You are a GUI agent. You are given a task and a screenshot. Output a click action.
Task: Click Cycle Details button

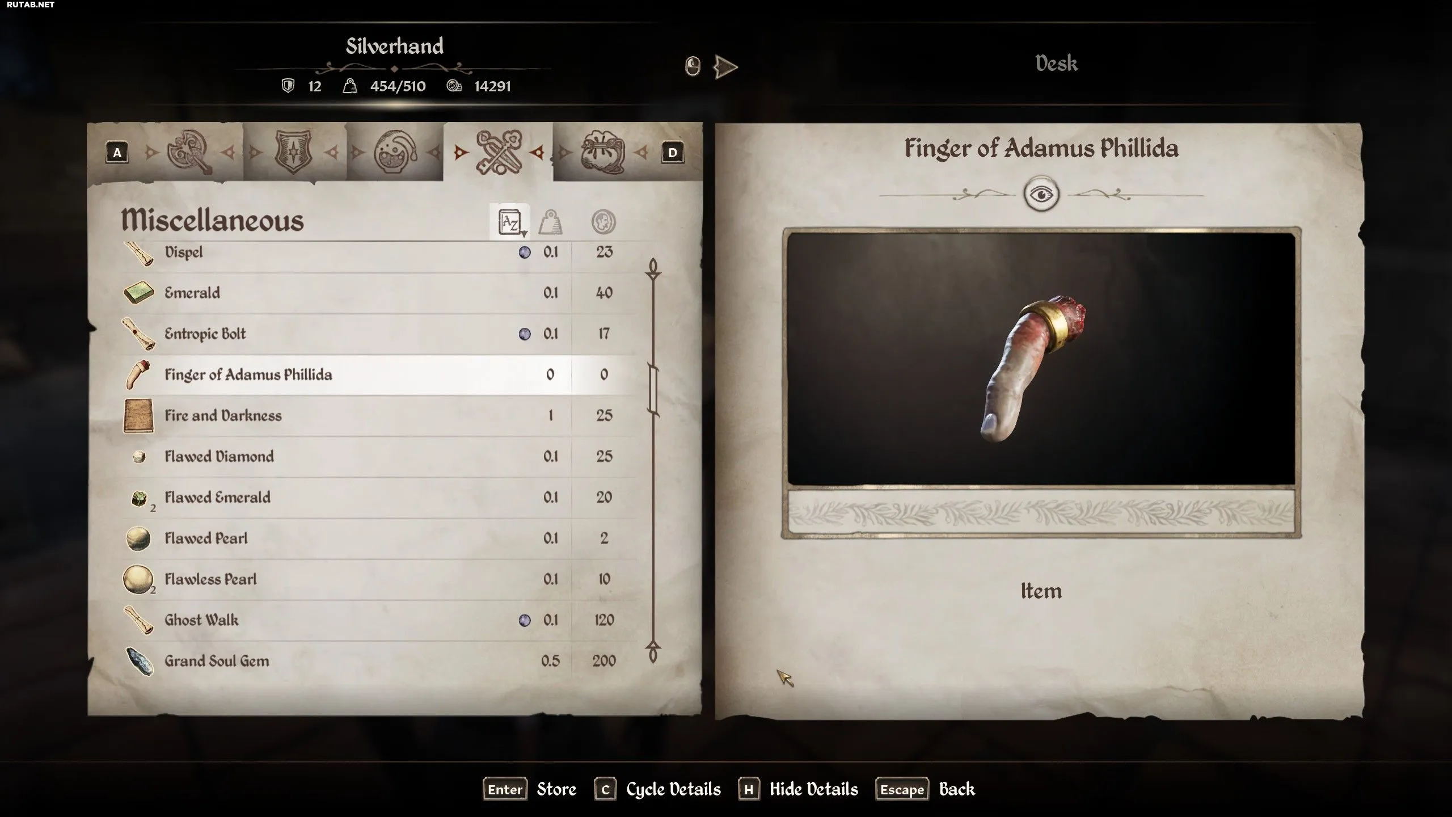[x=657, y=789]
